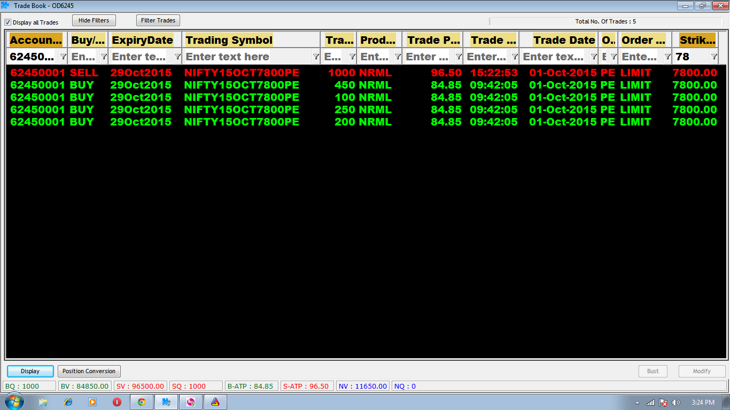Click the taskbar clock showing 3:24 PM
This screenshot has height=410, width=730.
(x=703, y=403)
